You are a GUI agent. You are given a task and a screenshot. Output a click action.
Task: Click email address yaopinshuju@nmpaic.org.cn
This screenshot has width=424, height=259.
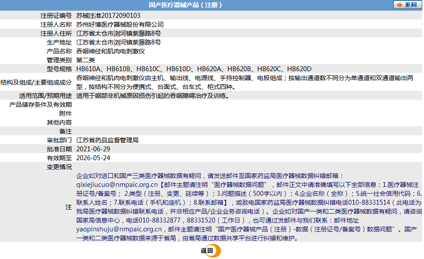pyautogui.click(x=119, y=229)
